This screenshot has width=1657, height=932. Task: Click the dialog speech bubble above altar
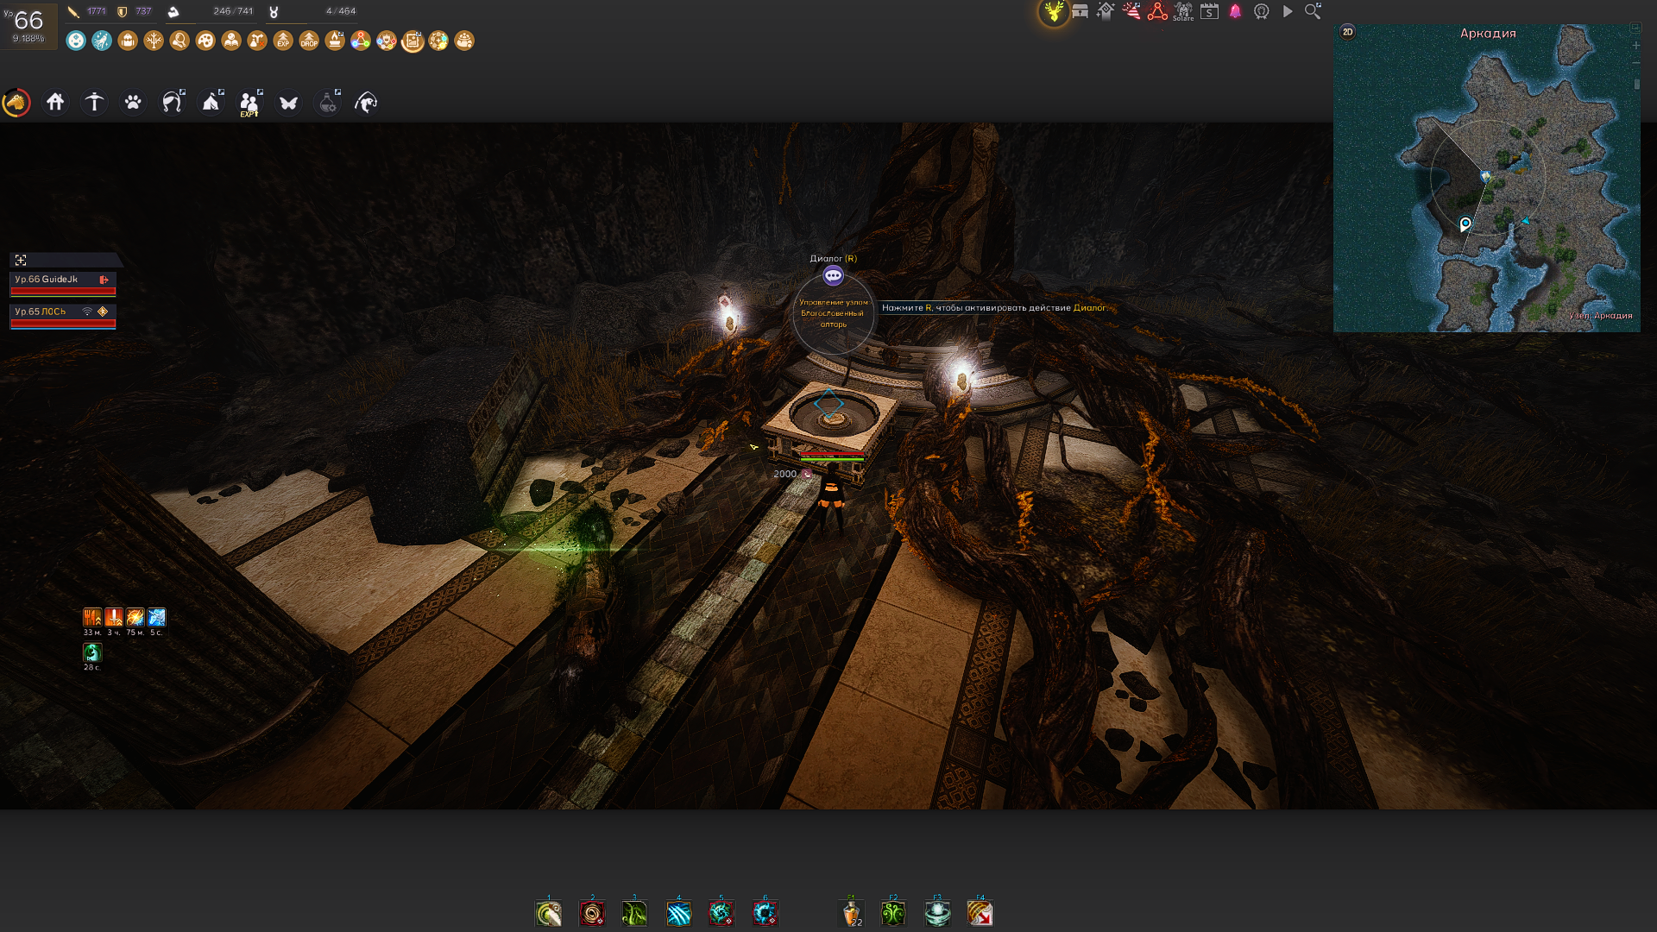[833, 275]
